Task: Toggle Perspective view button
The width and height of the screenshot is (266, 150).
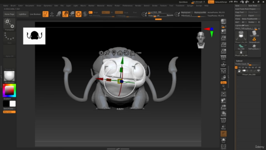Action: point(224,58)
